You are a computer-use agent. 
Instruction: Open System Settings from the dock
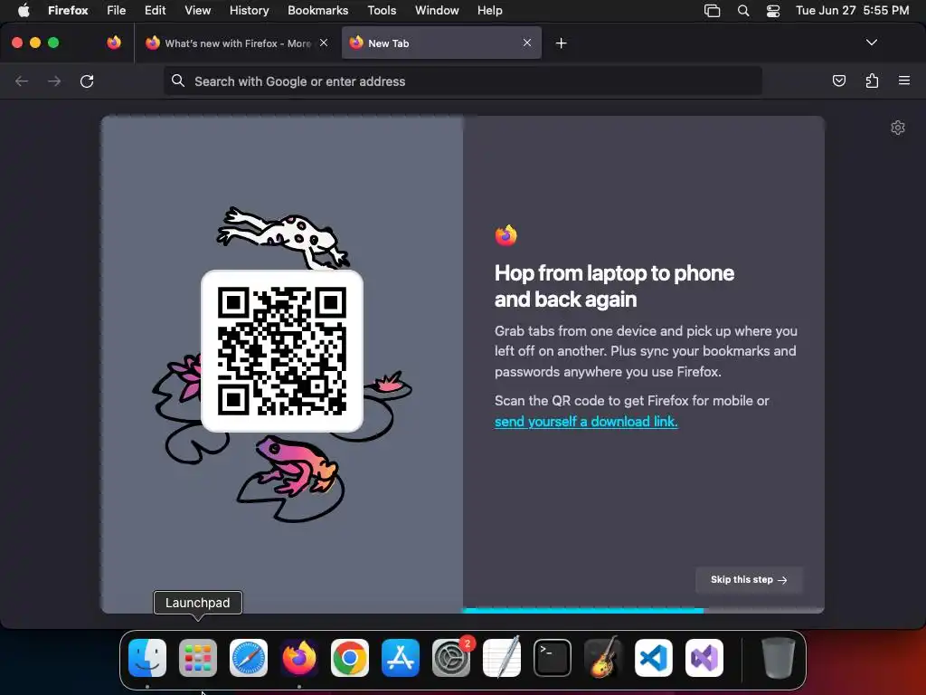click(451, 658)
